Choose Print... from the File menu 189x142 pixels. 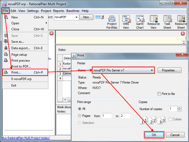tap(25, 72)
